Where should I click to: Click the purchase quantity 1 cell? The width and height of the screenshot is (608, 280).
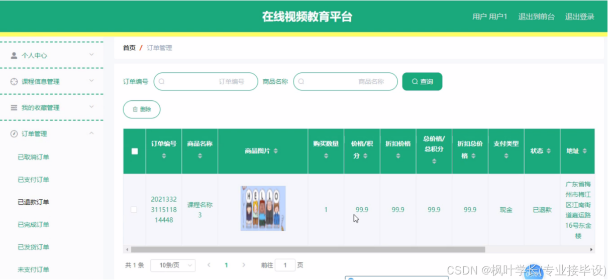326,210
